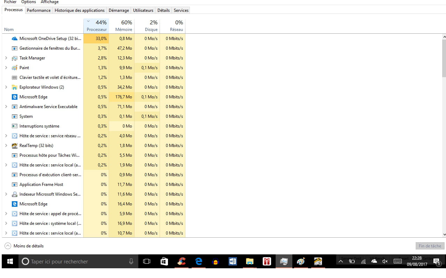Open the Microsoft Store taskbar icon
The image size is (446, 278).
click(164, 261)
